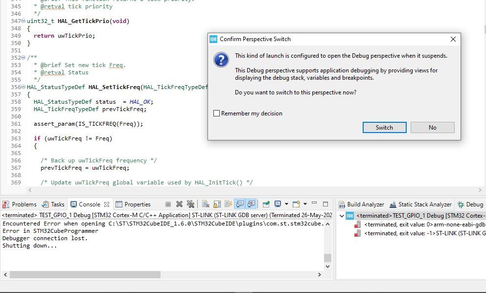This screenshot has height=293, width=486.
Task: Click No in Confirm Perspective Switch
Action: (432, 127)
